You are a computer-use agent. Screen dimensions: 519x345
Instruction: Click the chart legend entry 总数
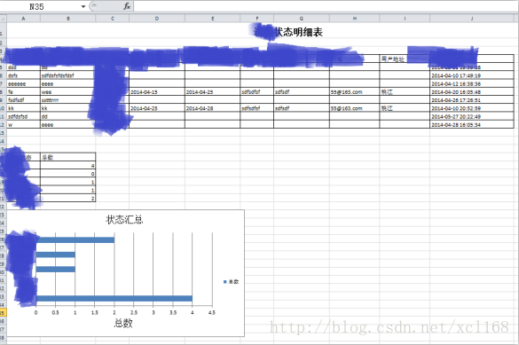231,282
